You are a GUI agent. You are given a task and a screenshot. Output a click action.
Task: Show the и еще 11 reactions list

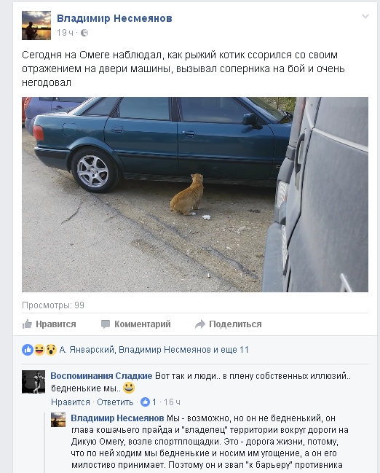point(231,350)
